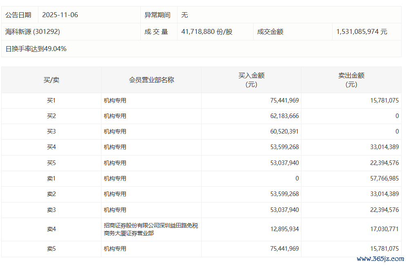Click 机构专用 in the 买3 row

coord(115,131)
